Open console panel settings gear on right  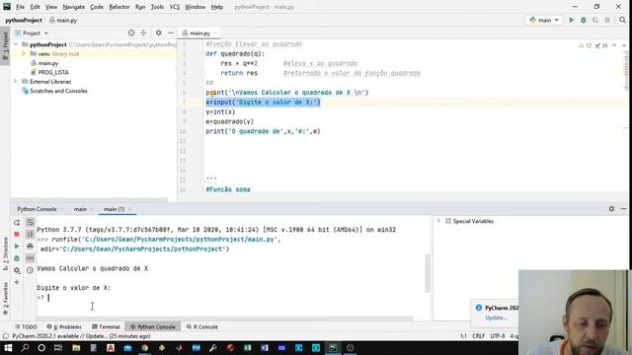(x=611, y=208)
